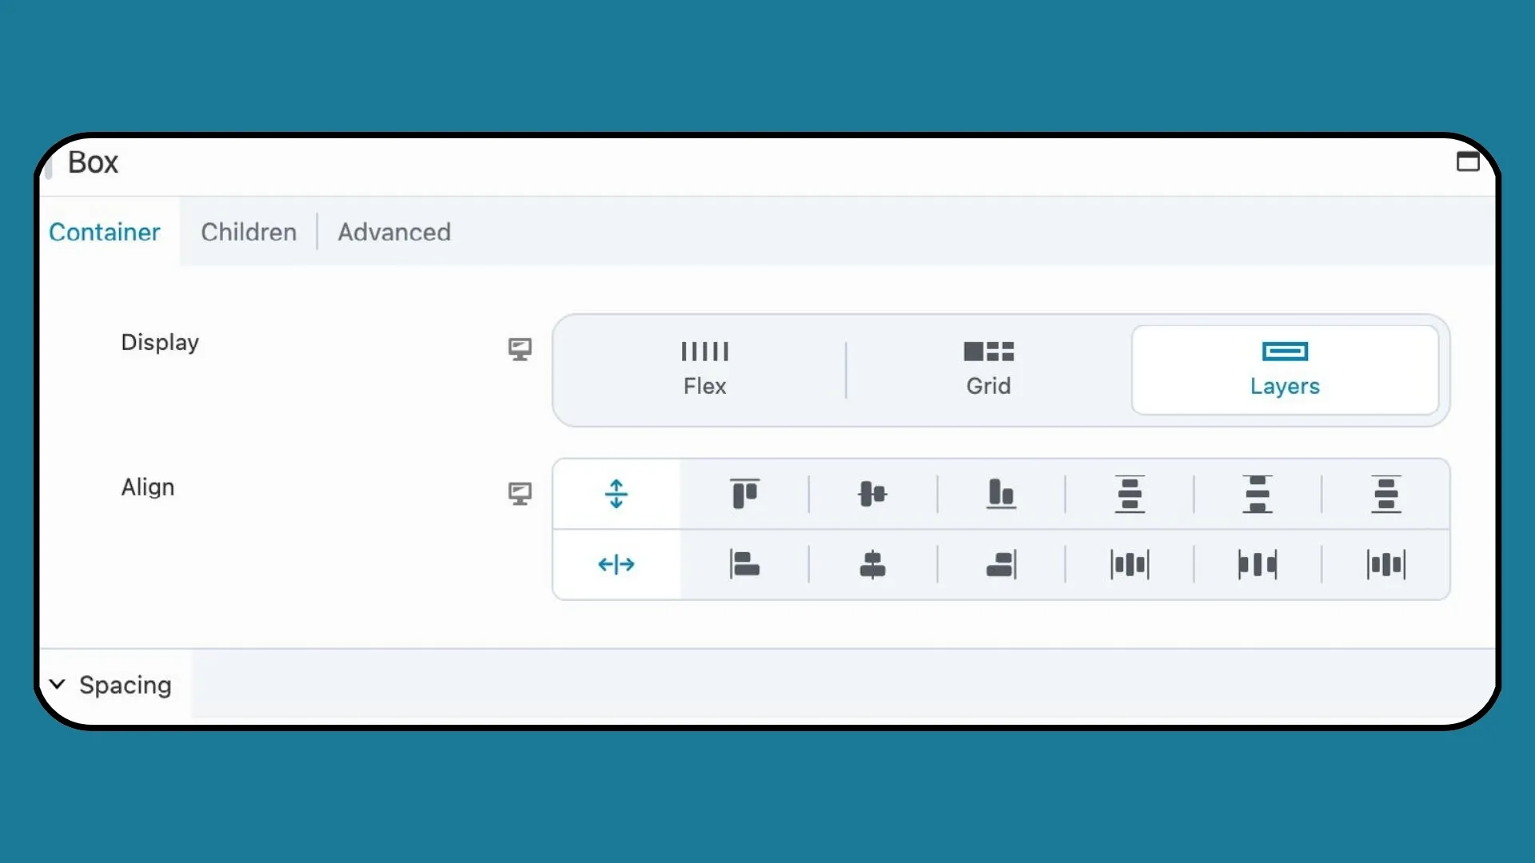Select top-left alignment icon
This screenshot has height=863, width=1535.
click(x=744, y=492)
